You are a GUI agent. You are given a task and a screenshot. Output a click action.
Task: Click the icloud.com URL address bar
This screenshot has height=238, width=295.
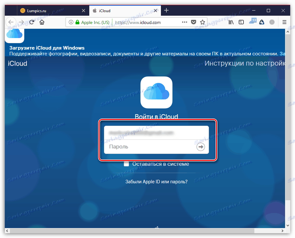[x=138, y=22]
